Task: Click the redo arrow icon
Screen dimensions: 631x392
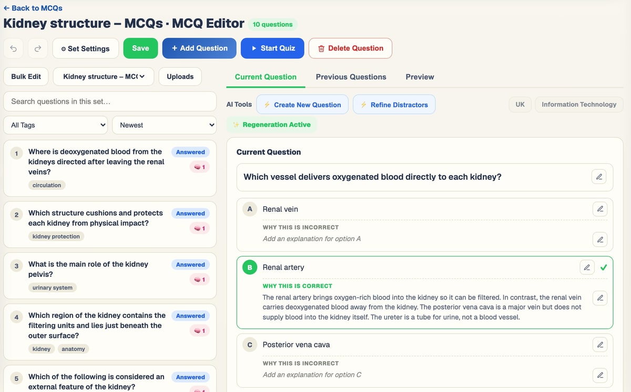Action: point(38,48)
